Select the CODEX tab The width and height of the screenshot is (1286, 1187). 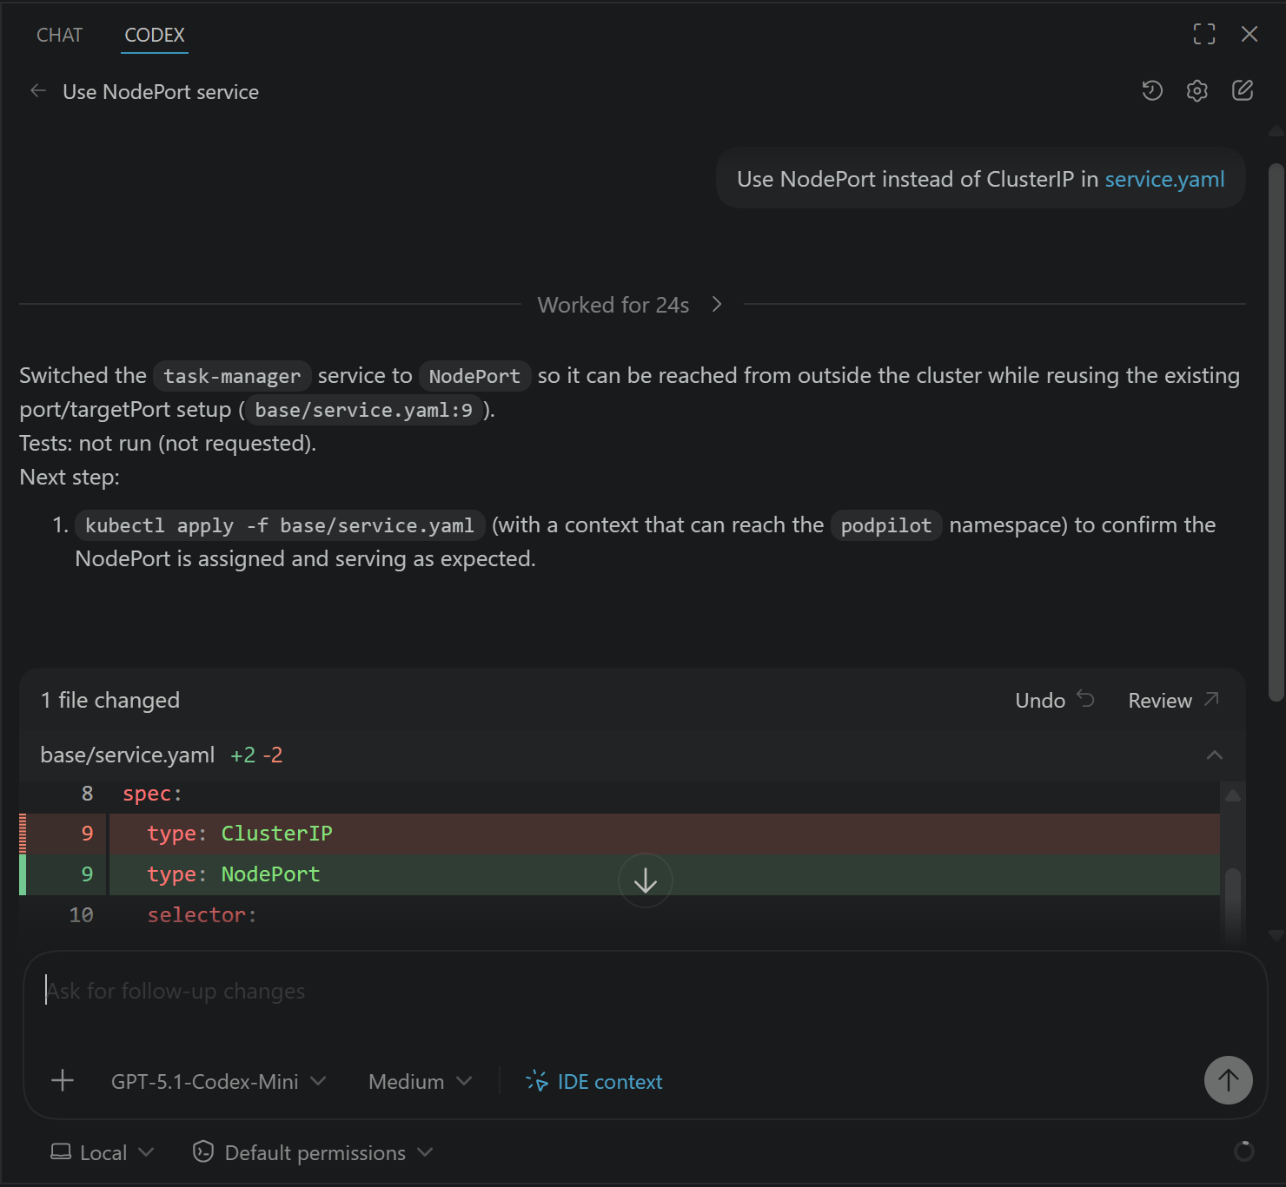(155, 35)
